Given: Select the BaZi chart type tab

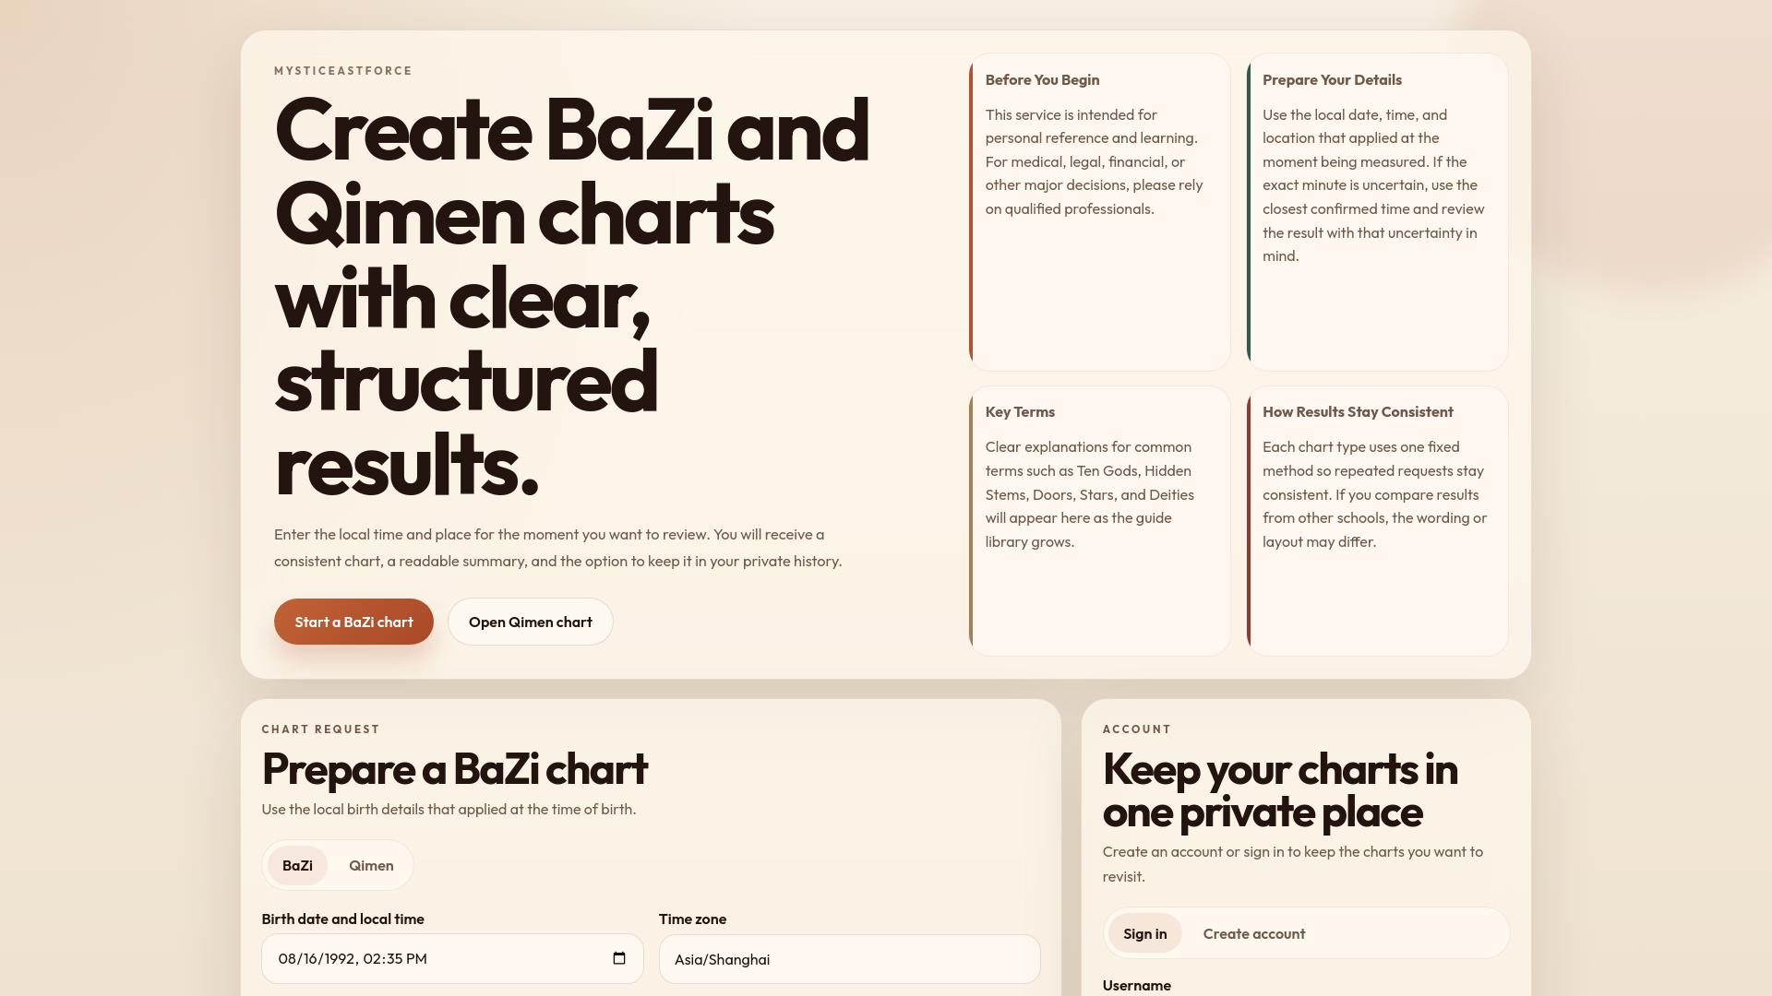Looking at the screenshot, I should click(297, 865).
